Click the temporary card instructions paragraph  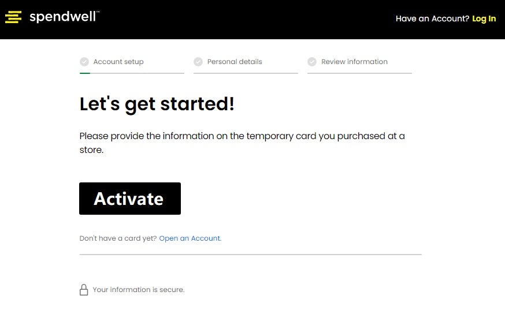(x=242, y=143)
